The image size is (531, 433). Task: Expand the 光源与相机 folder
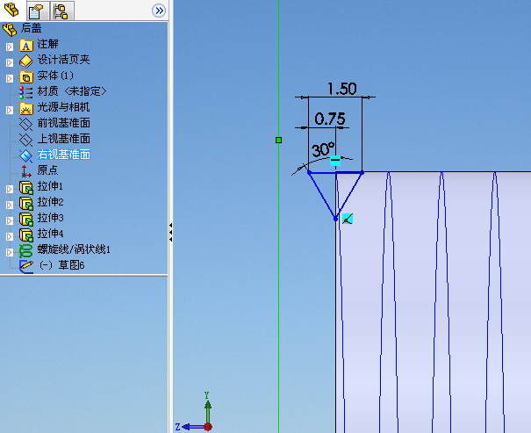point(10,110)
